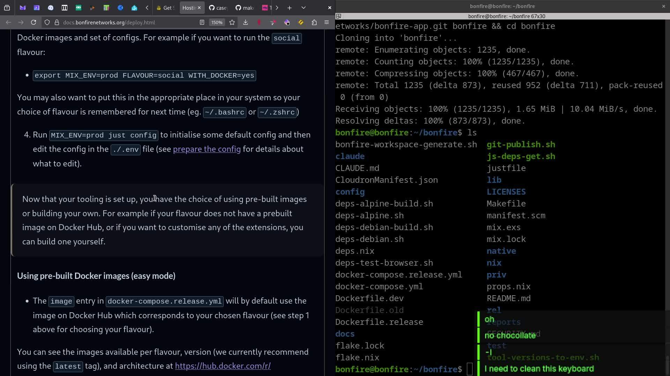This screenshot has width=670, height=376.
Task: Click 'docker-compose.release.yml' in terminal listing
Action: pyautogui.click(x=399, y=275)
